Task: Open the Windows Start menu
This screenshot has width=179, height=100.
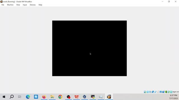Action: click(4, 97)
